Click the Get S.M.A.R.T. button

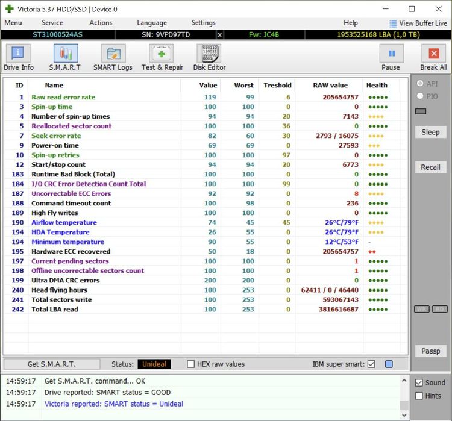tap(52, 364)
